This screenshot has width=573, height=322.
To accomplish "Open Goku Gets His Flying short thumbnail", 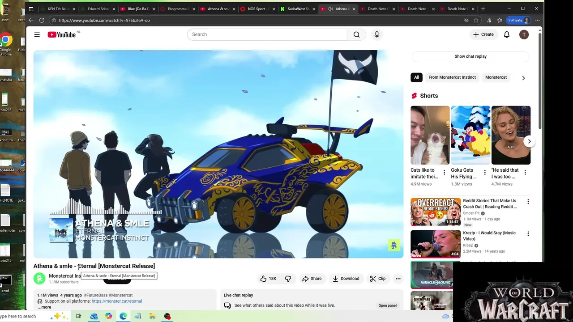I will [470, 135].
